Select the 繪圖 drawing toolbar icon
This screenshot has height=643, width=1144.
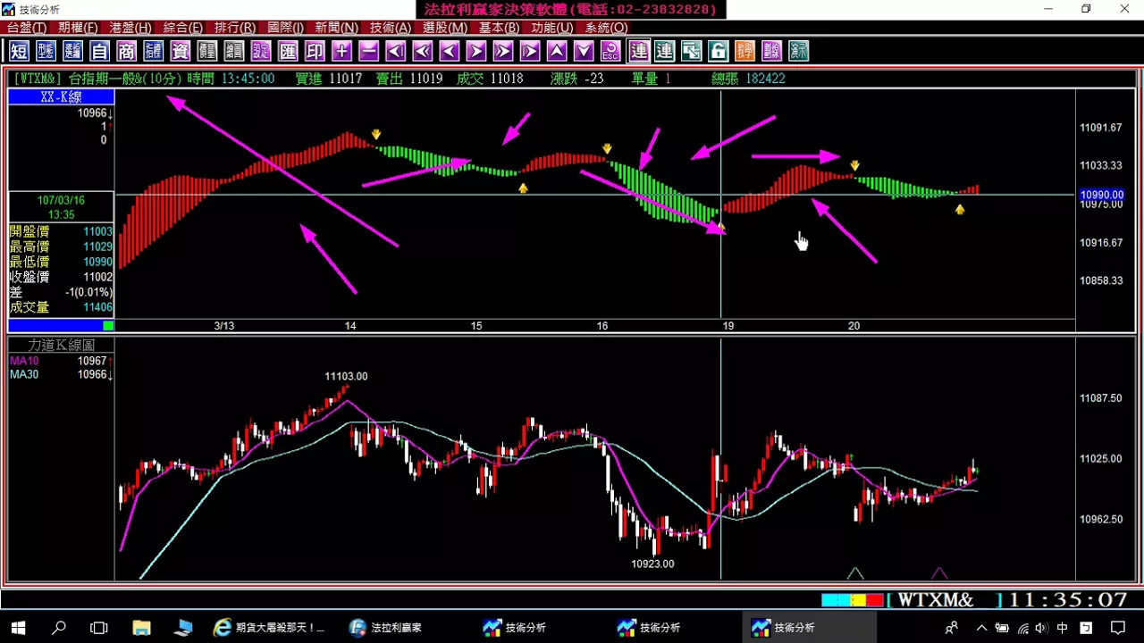(x=233, y=51)
